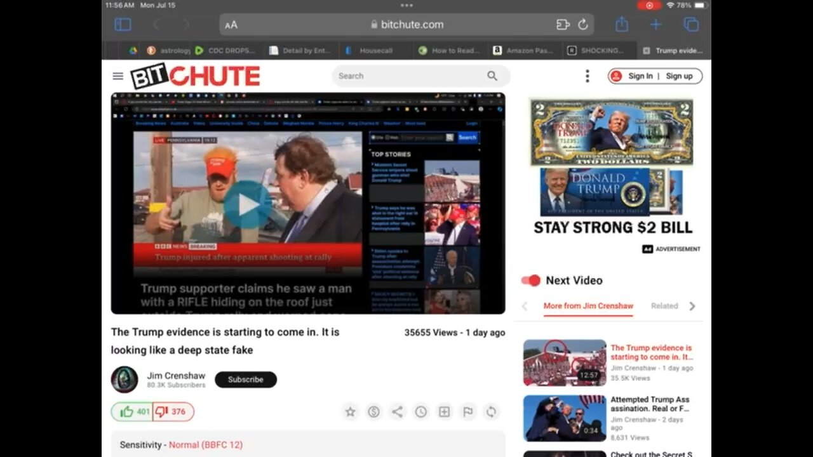This screenshot has width=813, height=457.
Task: Favorite the video with star icon
Action: (350, 412)
